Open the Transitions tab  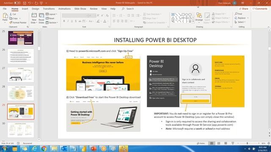(x=49, y=8)
